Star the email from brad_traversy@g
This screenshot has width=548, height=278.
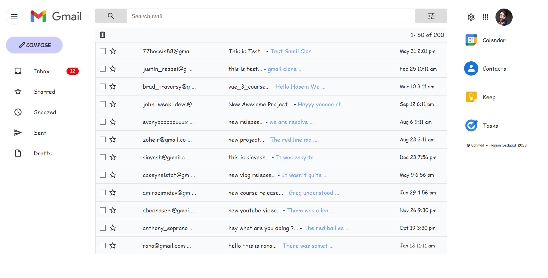(x=113, y=86)
